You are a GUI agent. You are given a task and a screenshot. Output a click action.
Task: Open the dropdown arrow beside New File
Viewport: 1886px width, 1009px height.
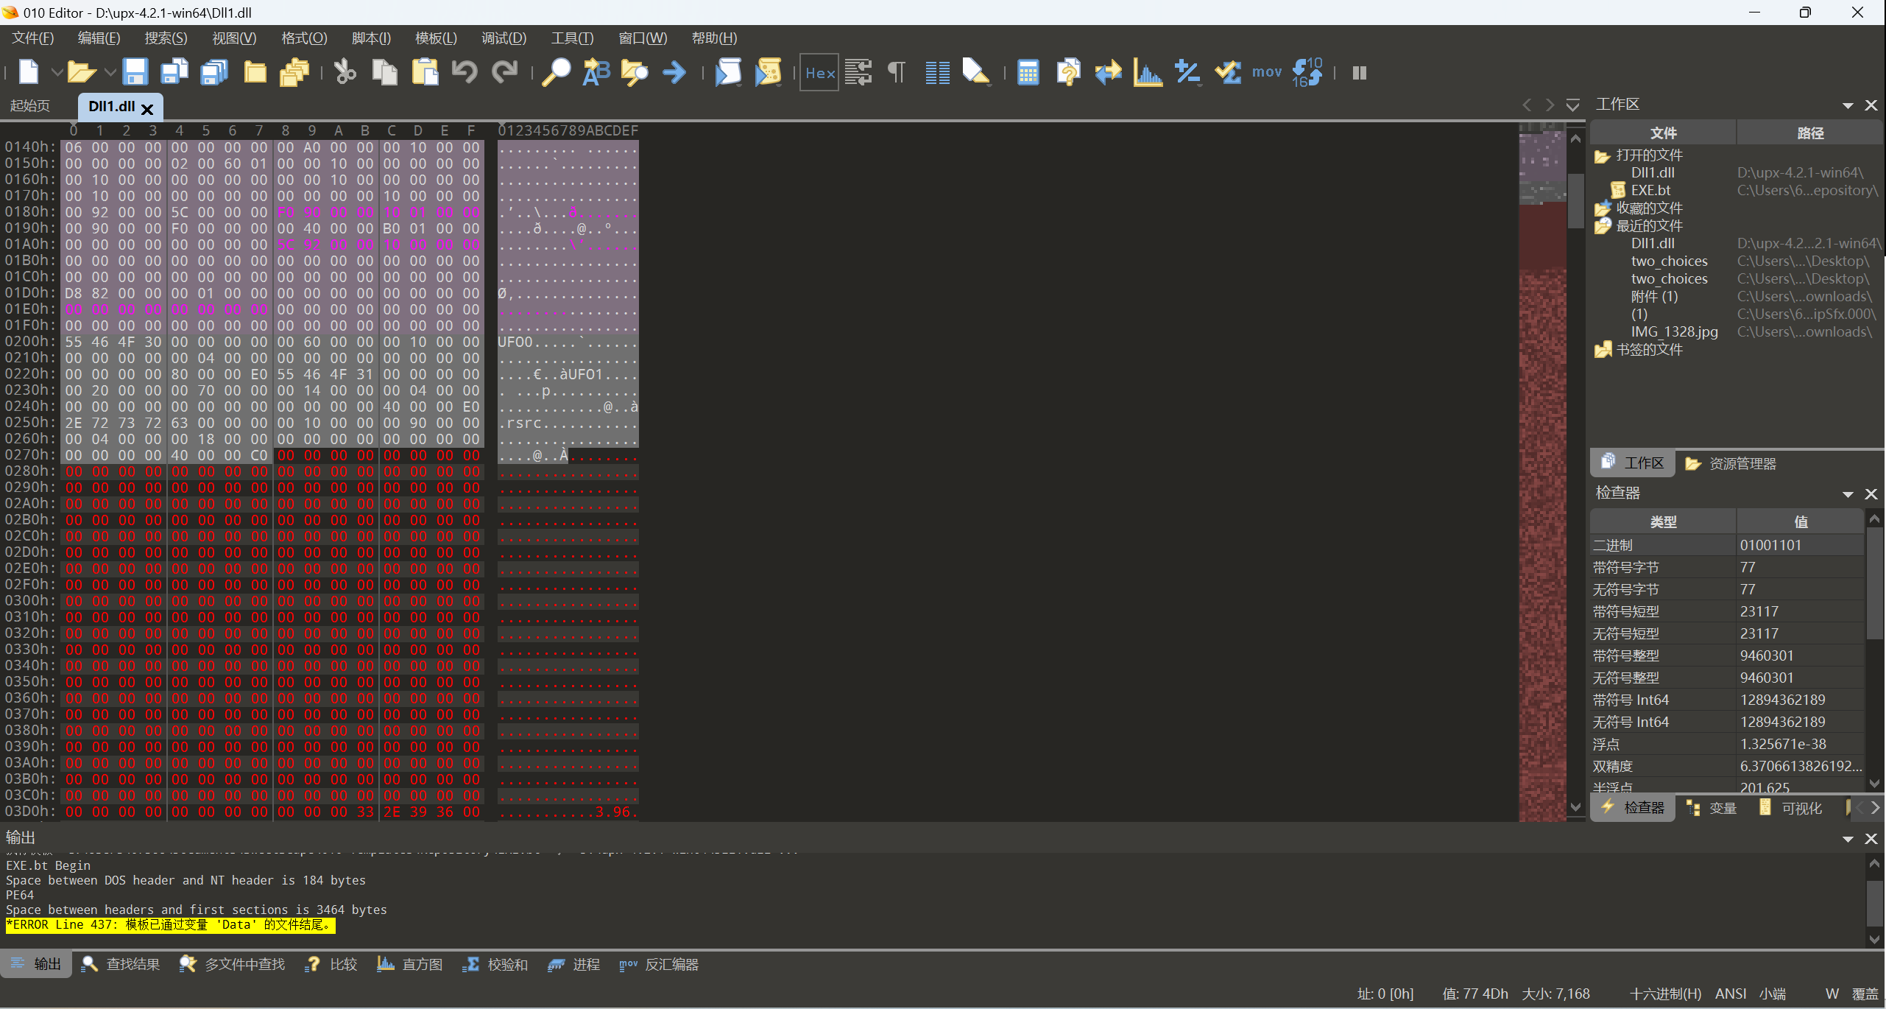56,72
